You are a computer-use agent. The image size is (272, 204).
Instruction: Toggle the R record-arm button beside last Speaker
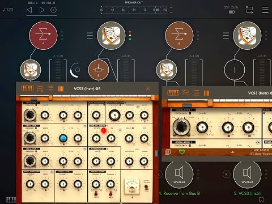[227, 174]
